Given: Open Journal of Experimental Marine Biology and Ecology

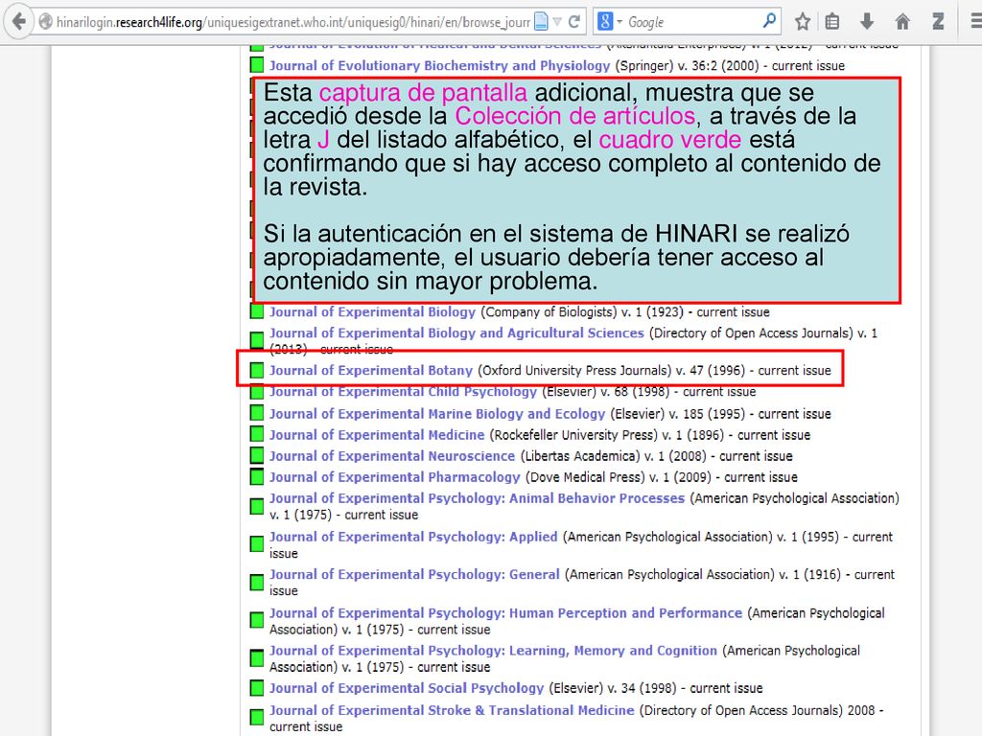Looking at the screenshot, I should (437, 414).
